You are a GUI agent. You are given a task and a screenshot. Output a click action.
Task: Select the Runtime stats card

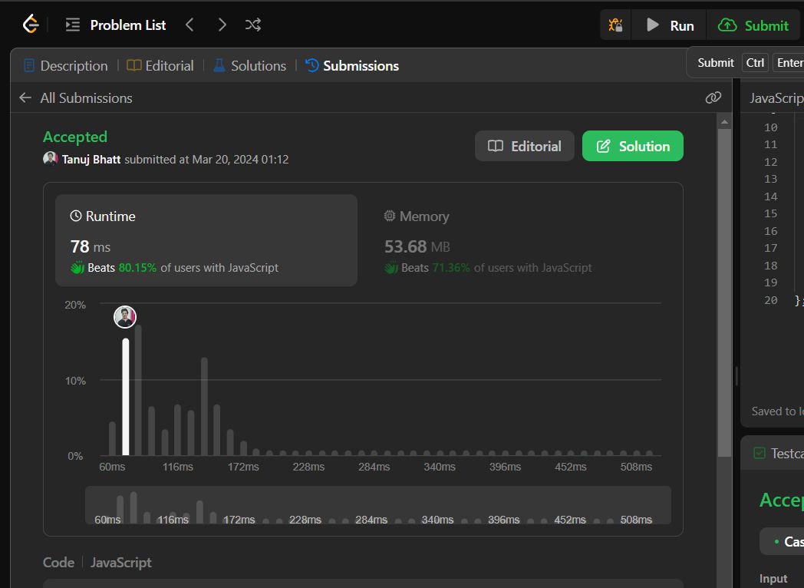point(206,240)
